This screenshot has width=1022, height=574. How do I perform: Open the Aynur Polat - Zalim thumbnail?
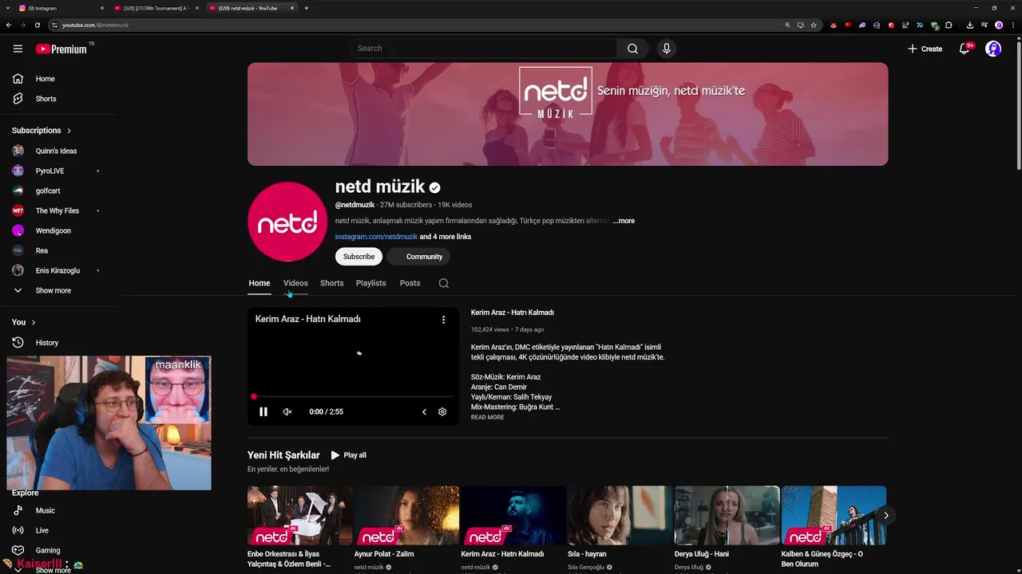click(x=406, y=515)
